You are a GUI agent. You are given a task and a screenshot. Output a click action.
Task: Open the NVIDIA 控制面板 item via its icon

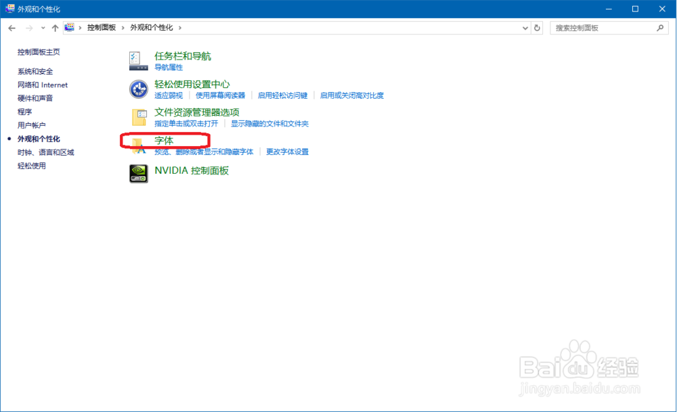tap(137, 173)
